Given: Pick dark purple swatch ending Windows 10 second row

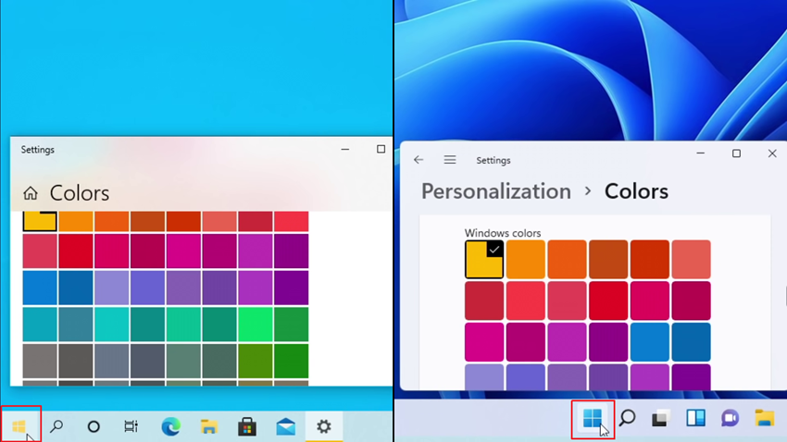Looking at the screenshot, I should click(291, 252).
